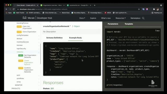Viewport: 167px width, 94px height.
Task: Open Habit Tracker bookmark
Action: (x=19, y=13)
